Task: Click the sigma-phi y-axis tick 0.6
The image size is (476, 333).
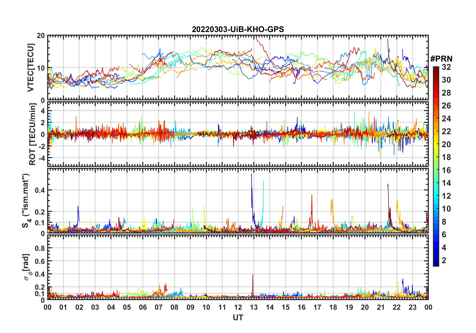Action: pos(40,261)
